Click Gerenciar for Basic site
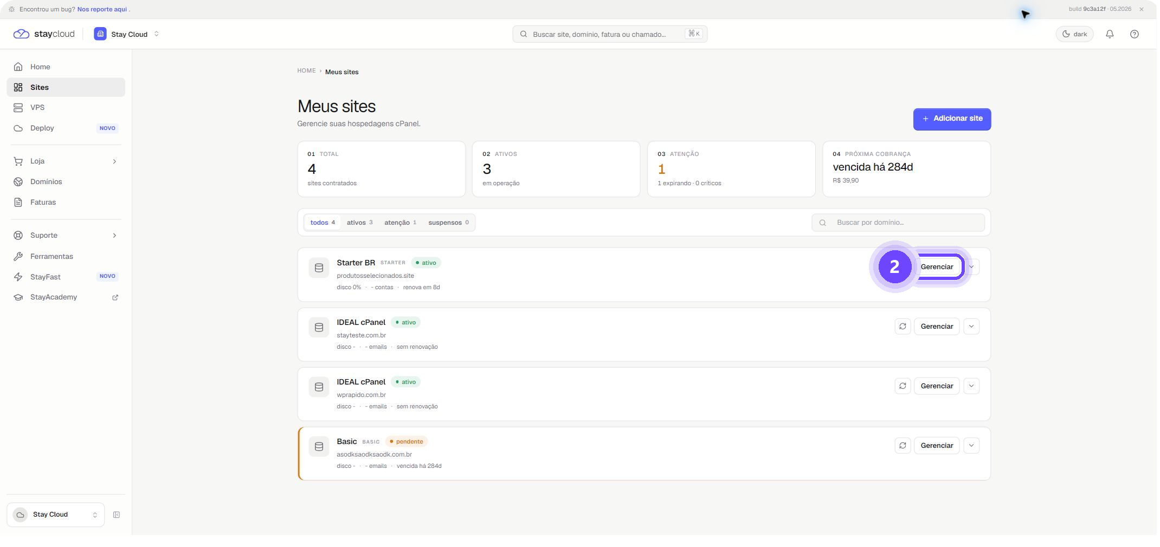The height and width of the screenshot is (547, 1160). click(x=937, y=446)
